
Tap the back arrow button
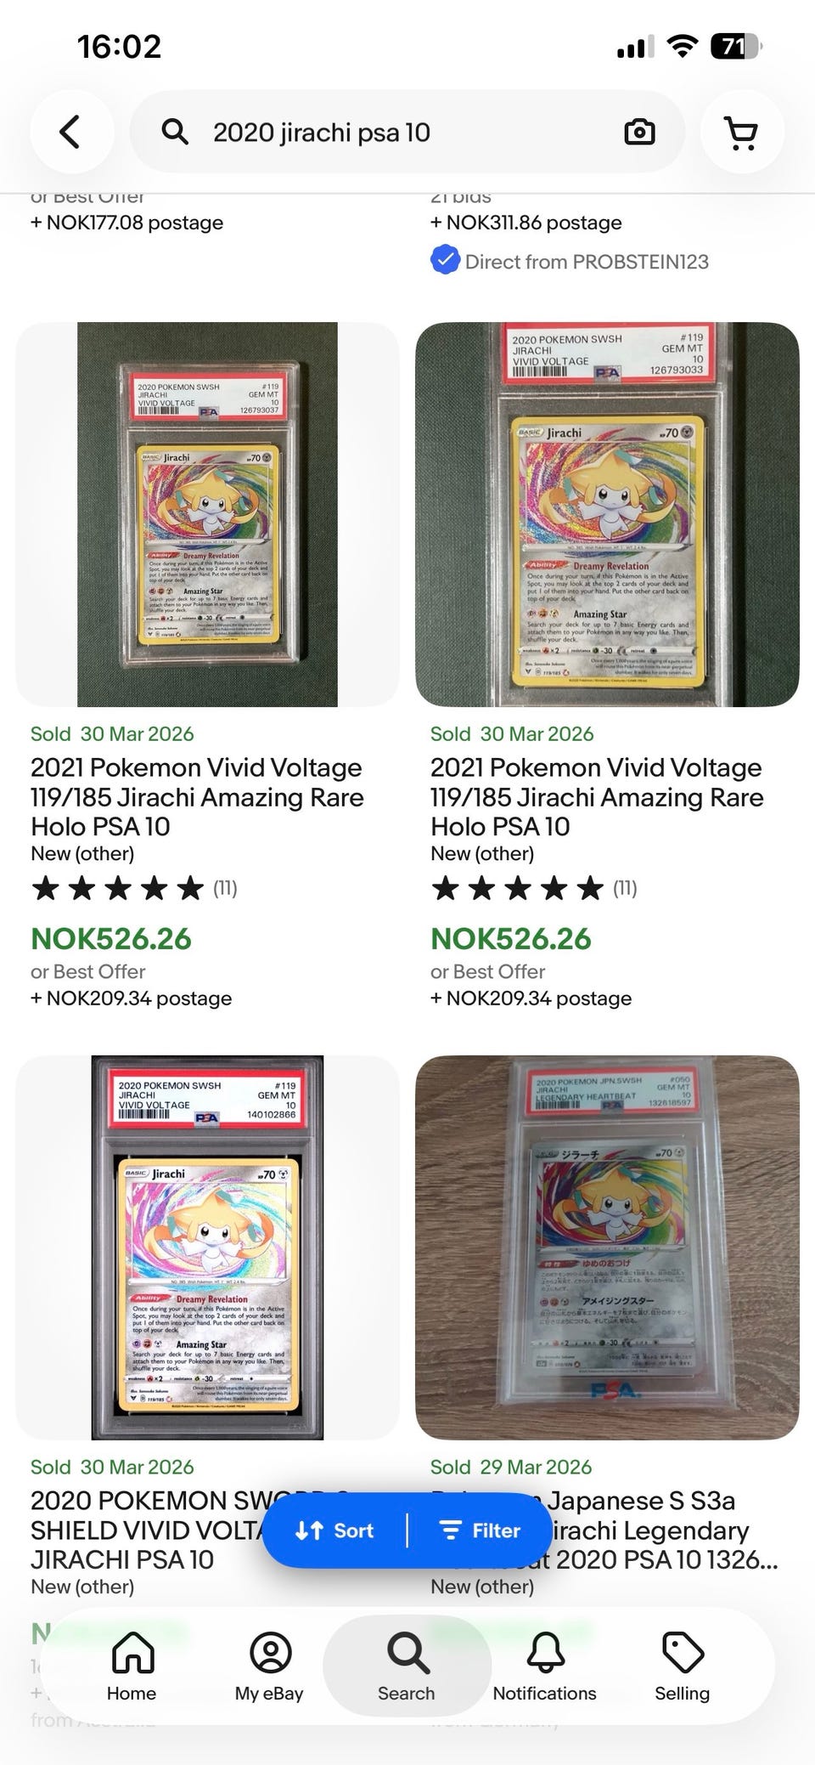coord(71,132)
